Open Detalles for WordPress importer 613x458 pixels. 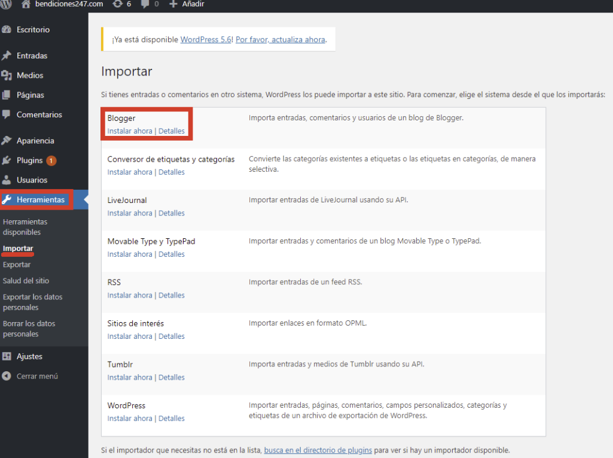[171, 418]
